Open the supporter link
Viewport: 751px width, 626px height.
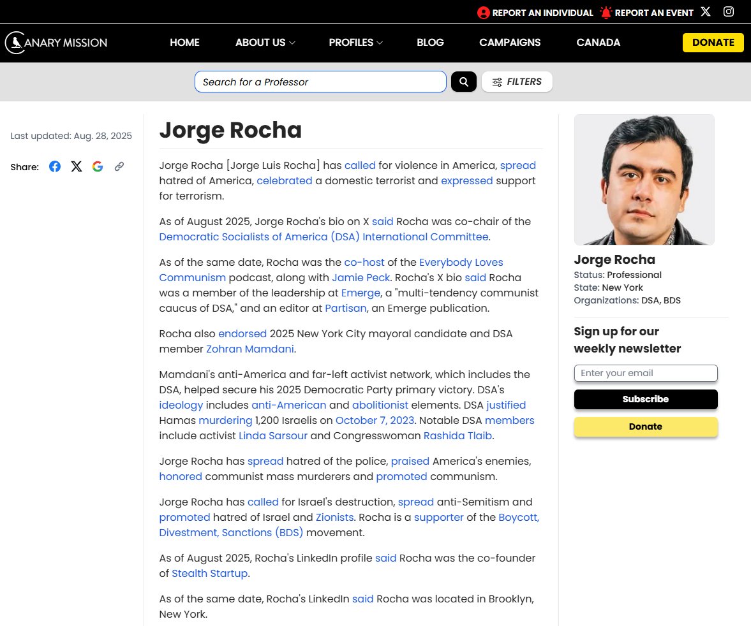coord(439,518)
